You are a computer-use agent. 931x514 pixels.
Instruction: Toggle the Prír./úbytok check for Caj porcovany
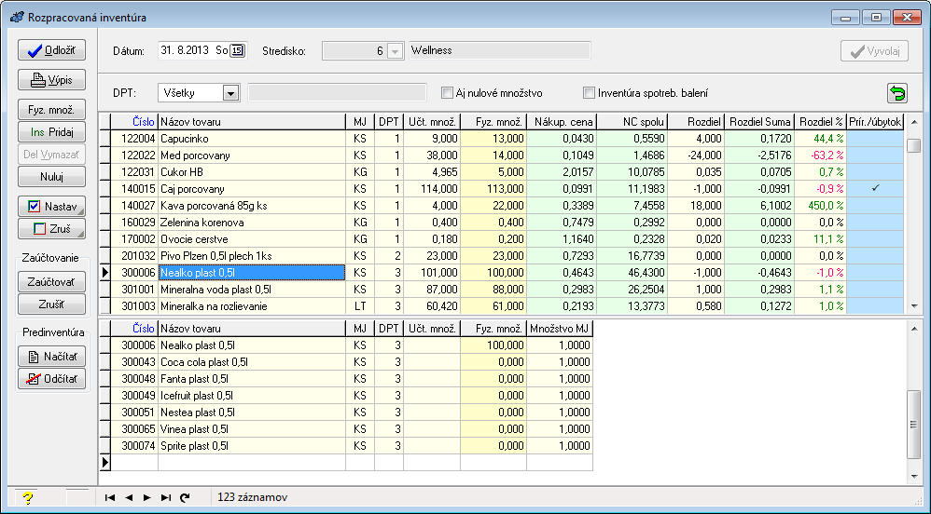(x=875, y=188)
